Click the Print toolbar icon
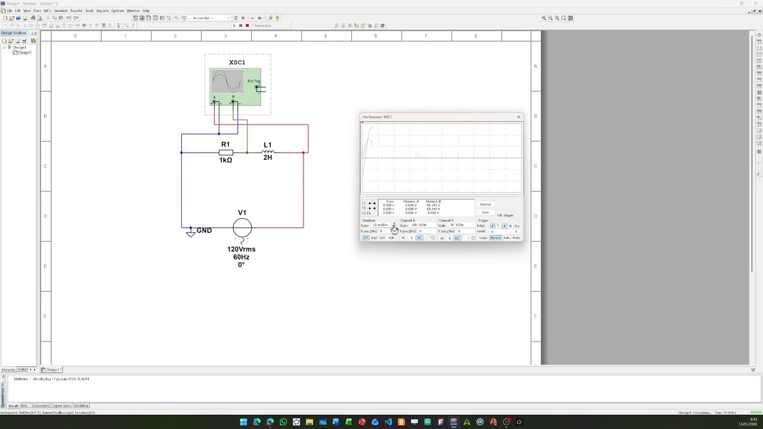This screenshot has width=763, height=429. [33, 18]
